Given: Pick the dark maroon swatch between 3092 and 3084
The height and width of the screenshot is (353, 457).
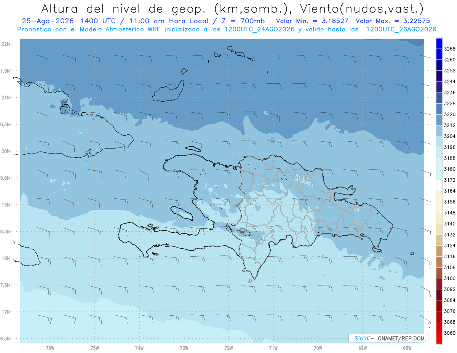Looking at the screenshot, I should (439, 295).
